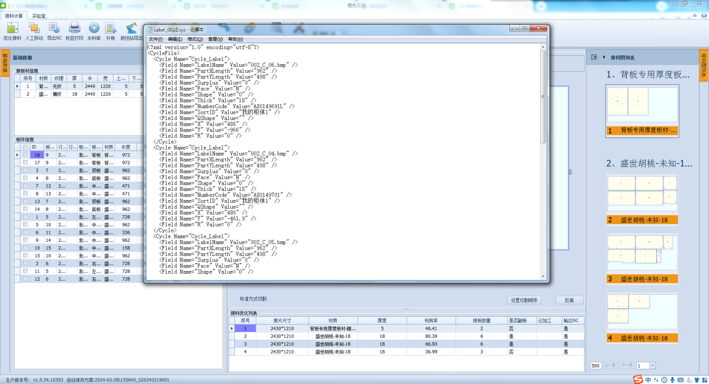Click the 上一页 previous page button
709x384 pixels.
pos(610,365)
